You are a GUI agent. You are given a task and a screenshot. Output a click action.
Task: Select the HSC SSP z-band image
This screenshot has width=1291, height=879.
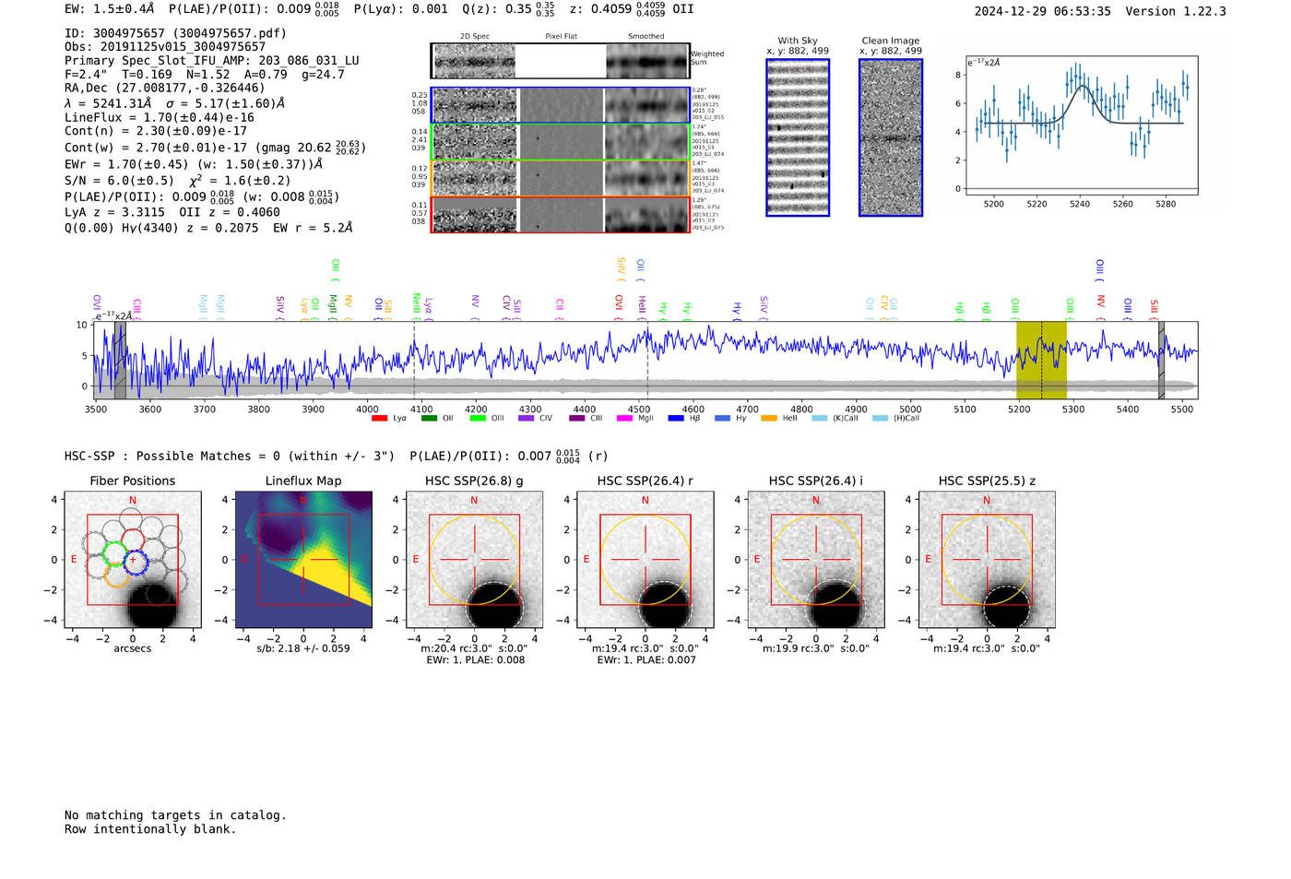coord(987,560)
